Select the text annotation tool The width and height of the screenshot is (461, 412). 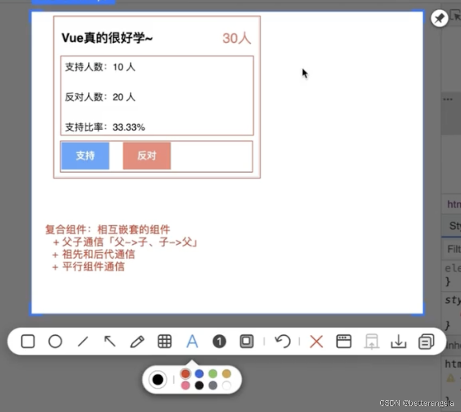[192, 342]
